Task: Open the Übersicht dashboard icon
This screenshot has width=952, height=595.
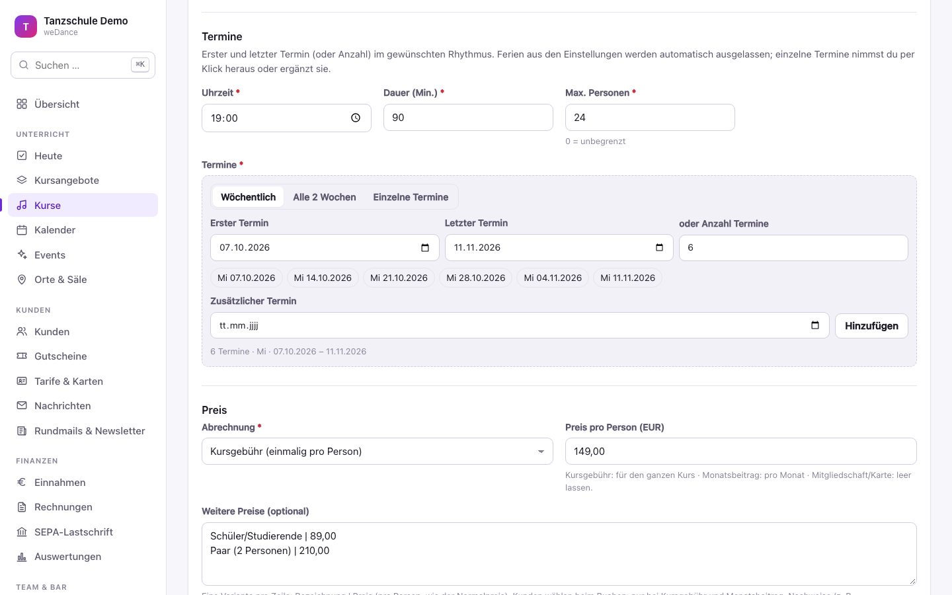Action: [x=22, y=104]
